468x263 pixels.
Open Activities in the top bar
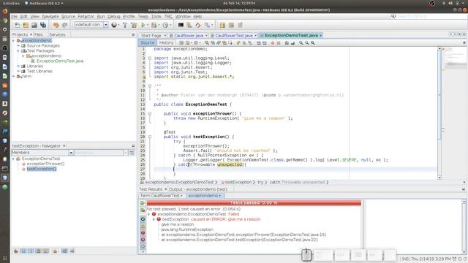(11, 3)
